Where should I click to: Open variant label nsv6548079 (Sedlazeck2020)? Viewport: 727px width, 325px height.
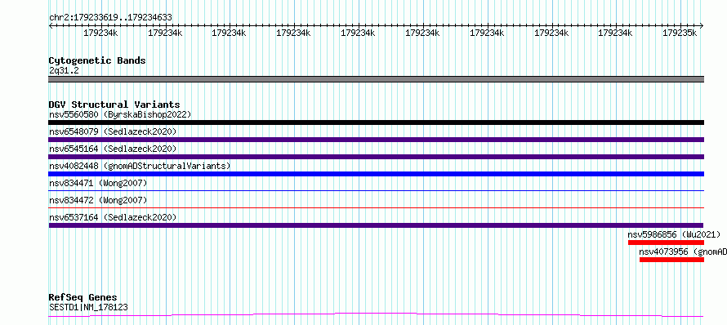point(113,131)
